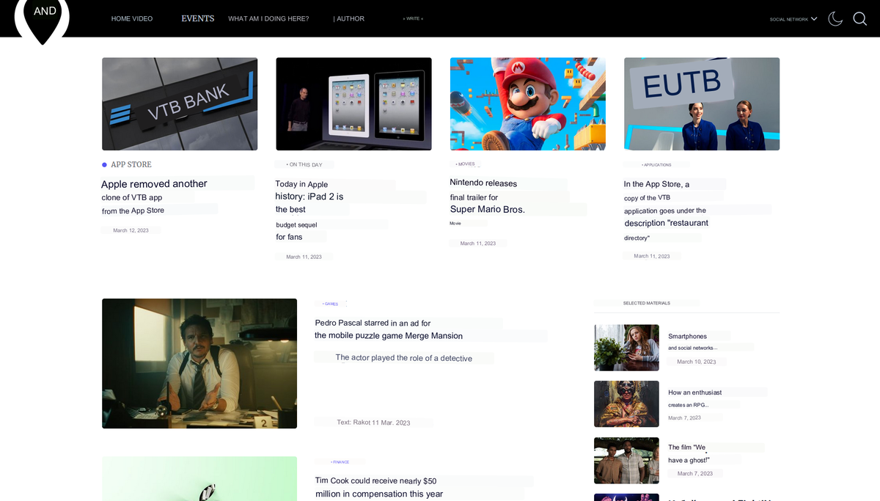Open 'In the App Store, a copy' headline

pyautogui.click(x=666, y=211)
